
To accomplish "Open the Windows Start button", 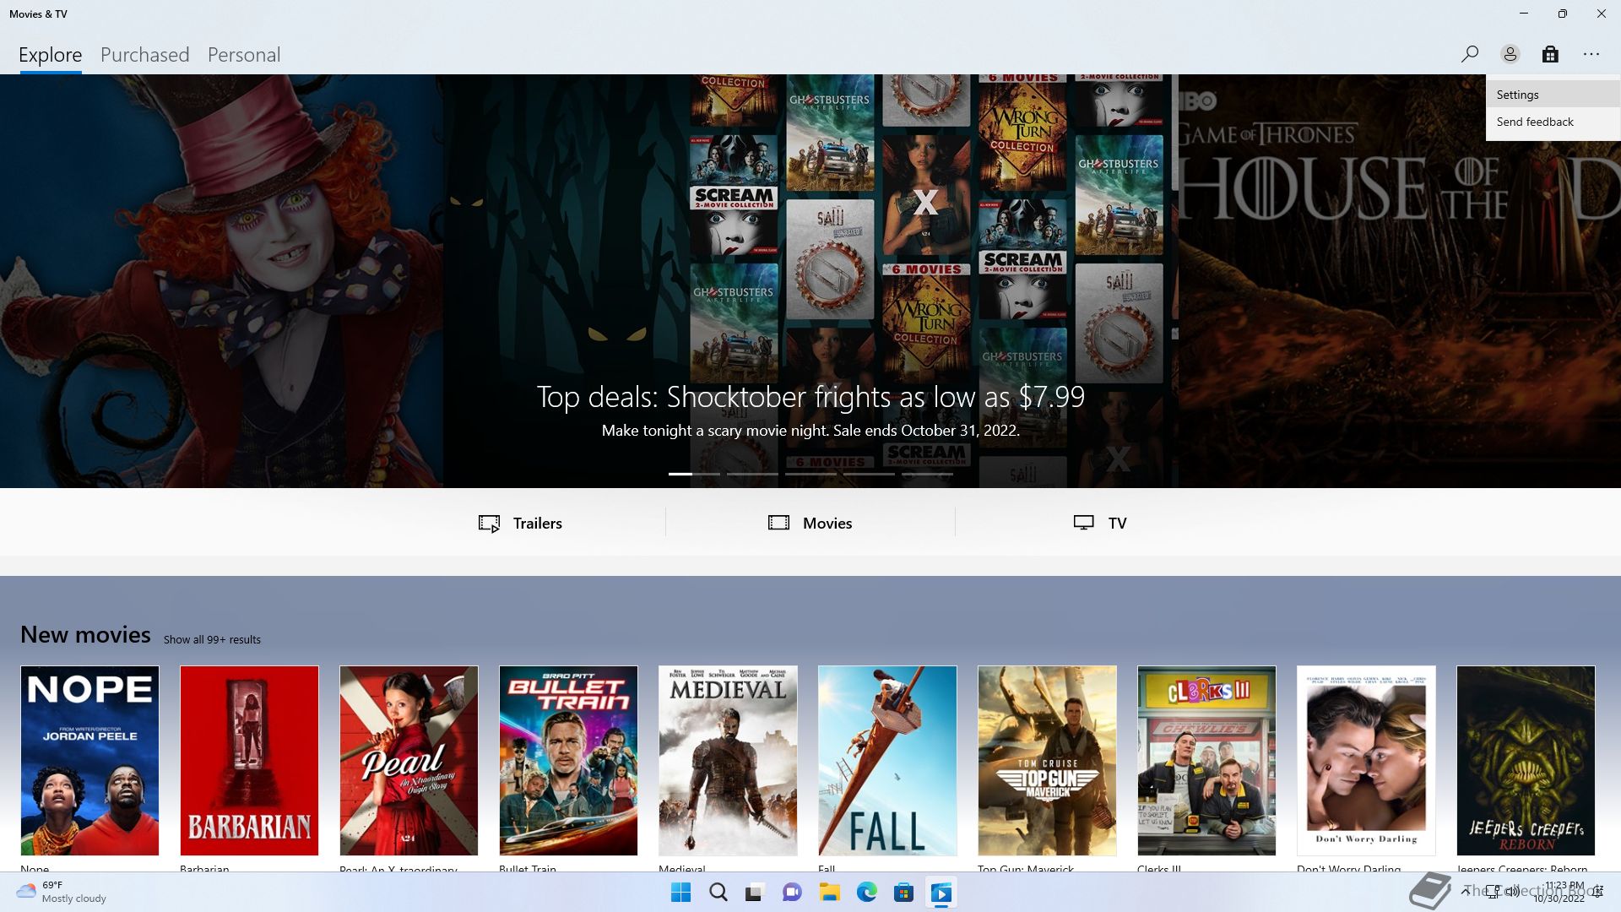I will click(x=680, y=893).
